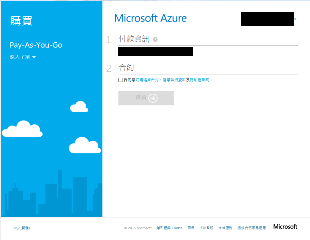Click the 合約 section heading
This screenshot has height=240, width=310.
click(x=126, y=68)
